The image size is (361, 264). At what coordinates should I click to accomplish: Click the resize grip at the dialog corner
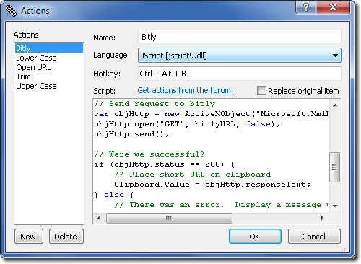pyautogui.click(x=345, y=249)
